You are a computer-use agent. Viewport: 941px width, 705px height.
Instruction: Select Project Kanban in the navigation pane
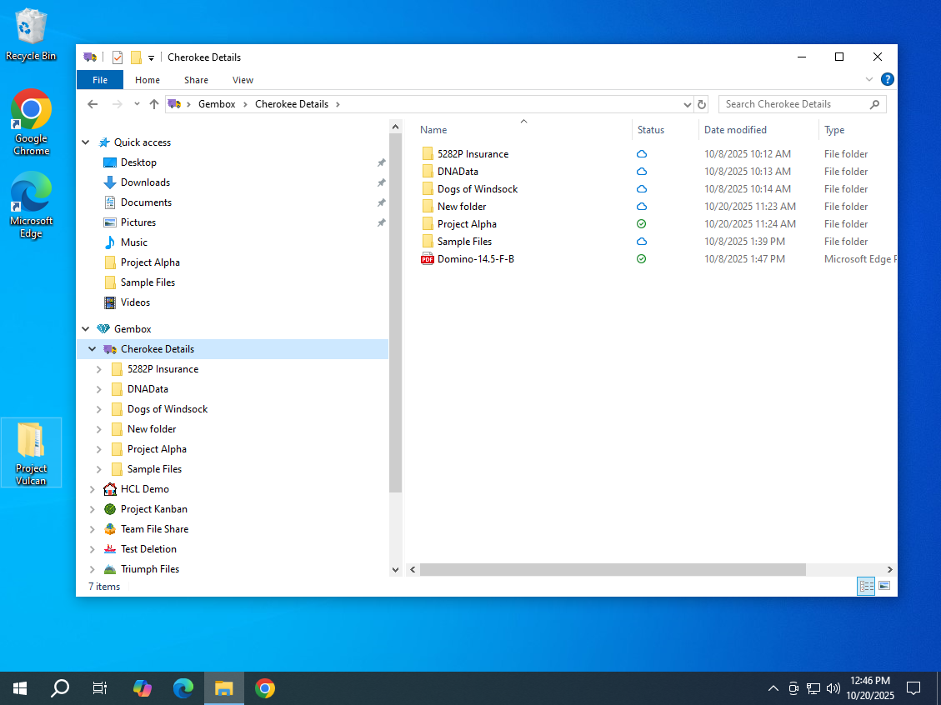click(153, 509)
